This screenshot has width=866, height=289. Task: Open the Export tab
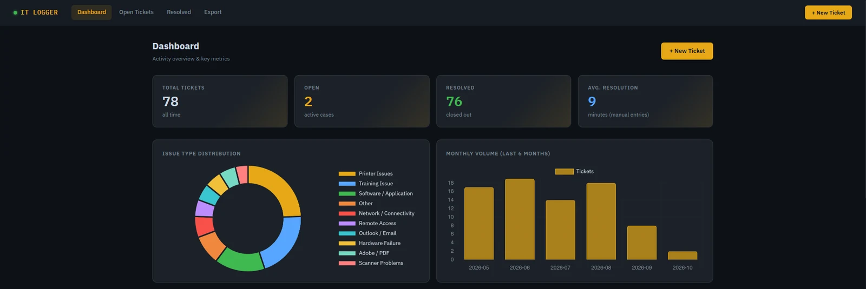click(x=213, y=12)
